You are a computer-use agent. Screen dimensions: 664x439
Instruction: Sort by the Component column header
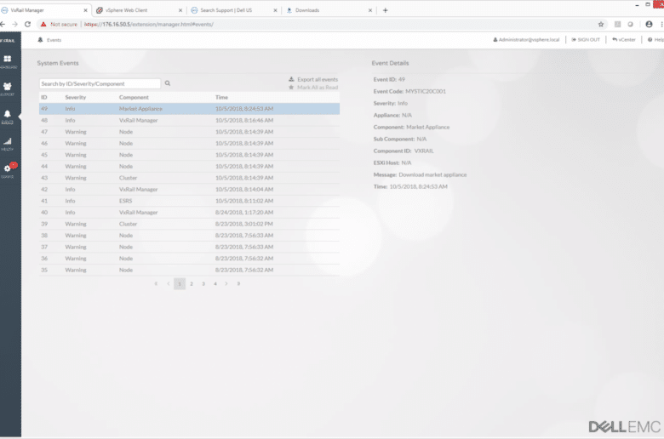(134, 97)
